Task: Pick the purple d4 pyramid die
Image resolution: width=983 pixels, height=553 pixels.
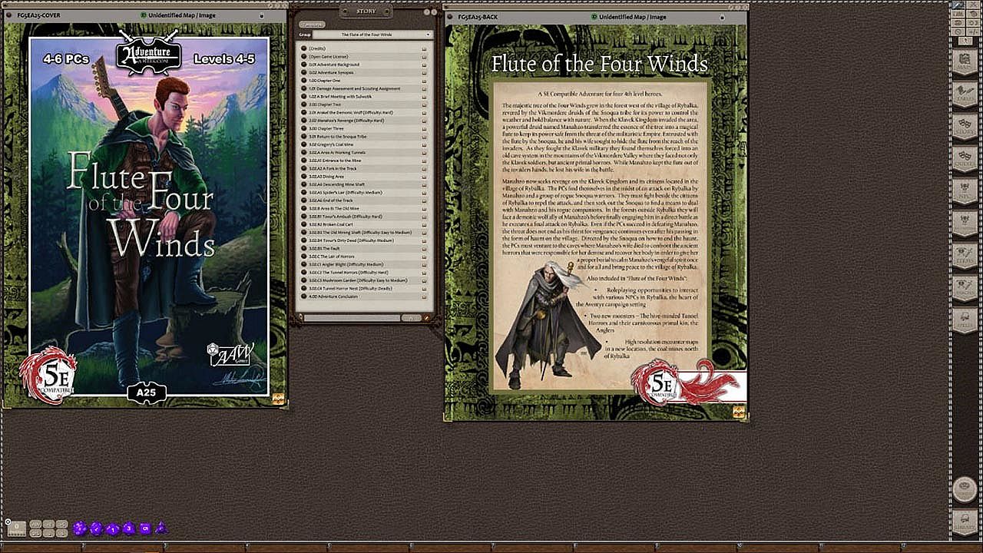Action: pyautogui.click(x=161, y=528)
